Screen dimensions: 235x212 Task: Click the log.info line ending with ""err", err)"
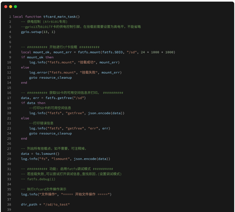(x=70, y=128)
